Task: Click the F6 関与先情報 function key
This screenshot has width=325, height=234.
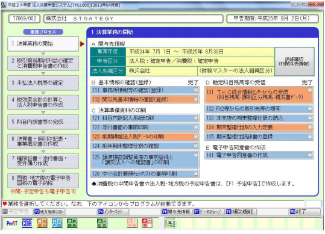Action: (177, 212)
